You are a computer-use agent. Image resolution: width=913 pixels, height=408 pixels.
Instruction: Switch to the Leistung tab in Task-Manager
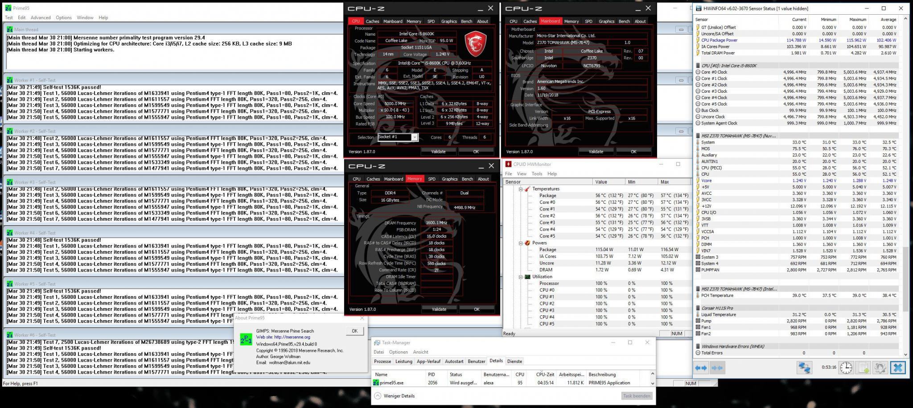pyautogui.click(x=404, y=362)
